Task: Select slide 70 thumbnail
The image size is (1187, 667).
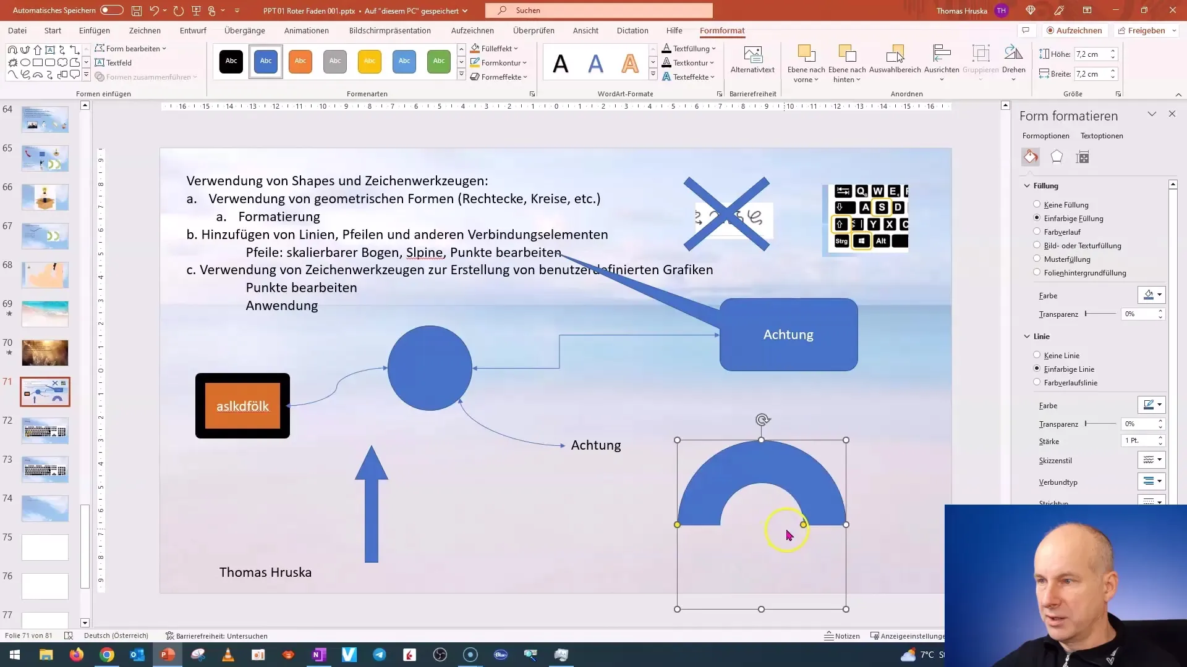Action: [x=45, y=353]
